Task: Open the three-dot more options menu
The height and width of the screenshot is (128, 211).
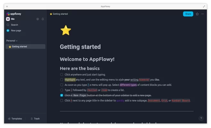Action: pyautogui.click(x=203, y=14)
